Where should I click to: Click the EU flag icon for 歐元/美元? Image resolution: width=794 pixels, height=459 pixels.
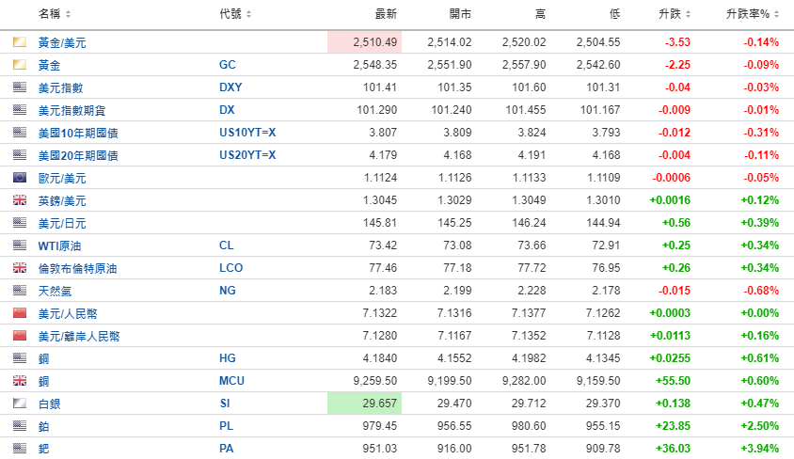point(20,178)
